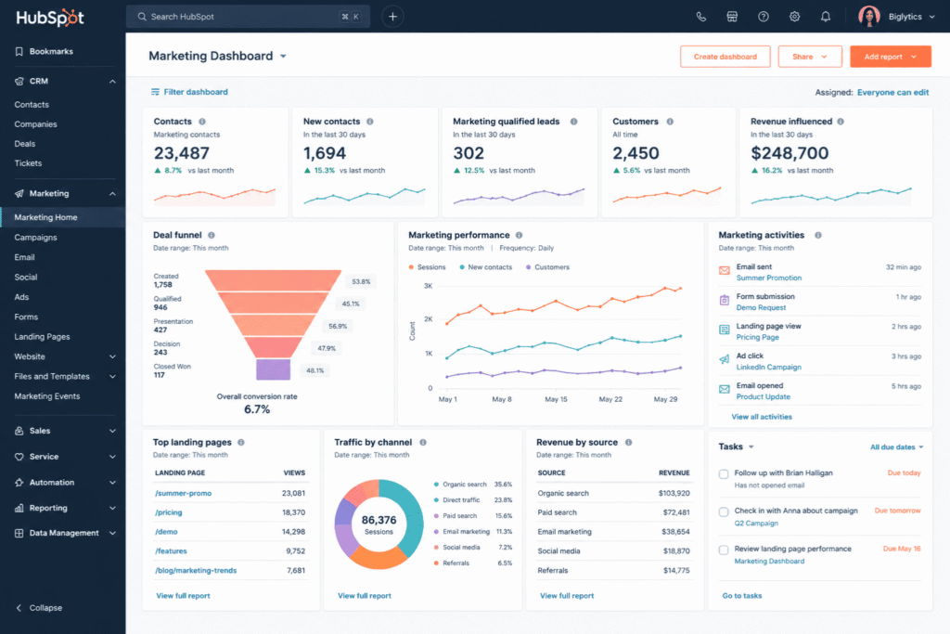This screenshot has width=950, height=634.
Task: Toggle Sessions series in chart legend
Action: click(427, 267)
